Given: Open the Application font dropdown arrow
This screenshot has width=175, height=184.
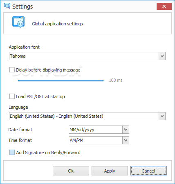Looking at the screenshot, I should click(x=162, y=56).
